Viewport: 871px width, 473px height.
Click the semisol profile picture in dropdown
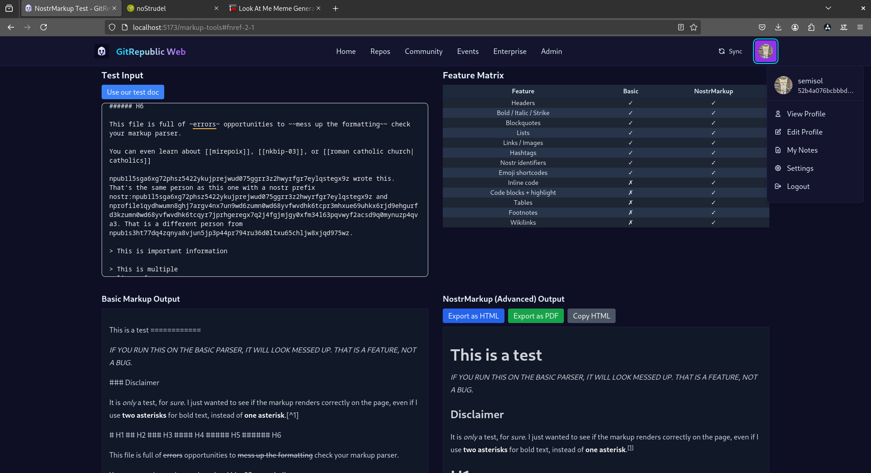pyautogui.click(x=783, y=85)
